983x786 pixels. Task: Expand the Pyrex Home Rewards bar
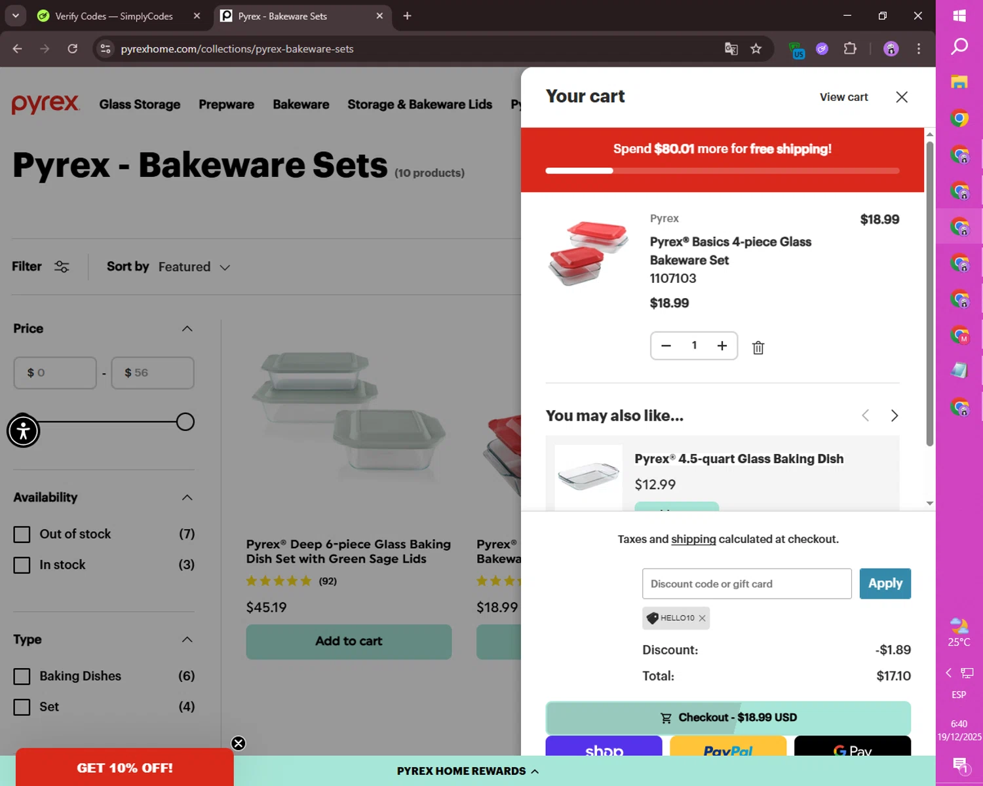pos(468,771)
